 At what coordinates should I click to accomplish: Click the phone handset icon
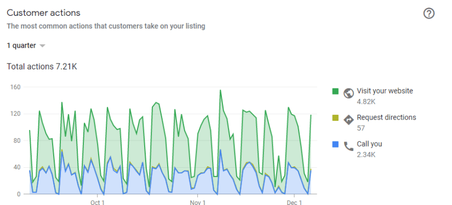(348, 146)
